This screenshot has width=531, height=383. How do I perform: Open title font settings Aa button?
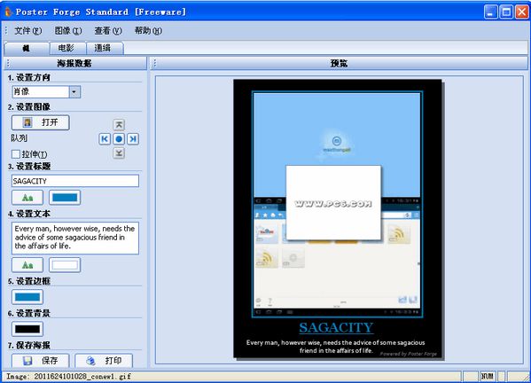[x=27, y=198]
